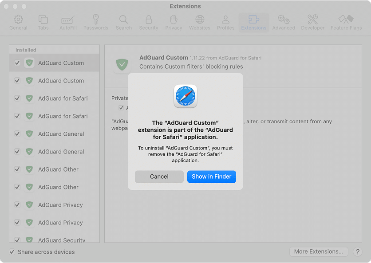Uncheck the highlighted AdGuard Custom row checkbox
371x263 pixels.
pos(17,63)
